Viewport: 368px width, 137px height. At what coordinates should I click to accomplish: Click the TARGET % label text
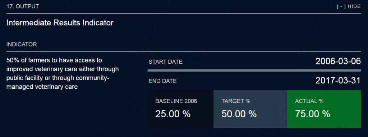(236, 101)
